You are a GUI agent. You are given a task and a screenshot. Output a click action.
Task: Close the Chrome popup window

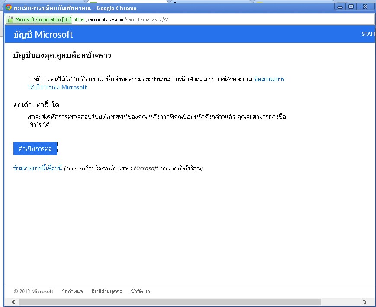(365, 7)
